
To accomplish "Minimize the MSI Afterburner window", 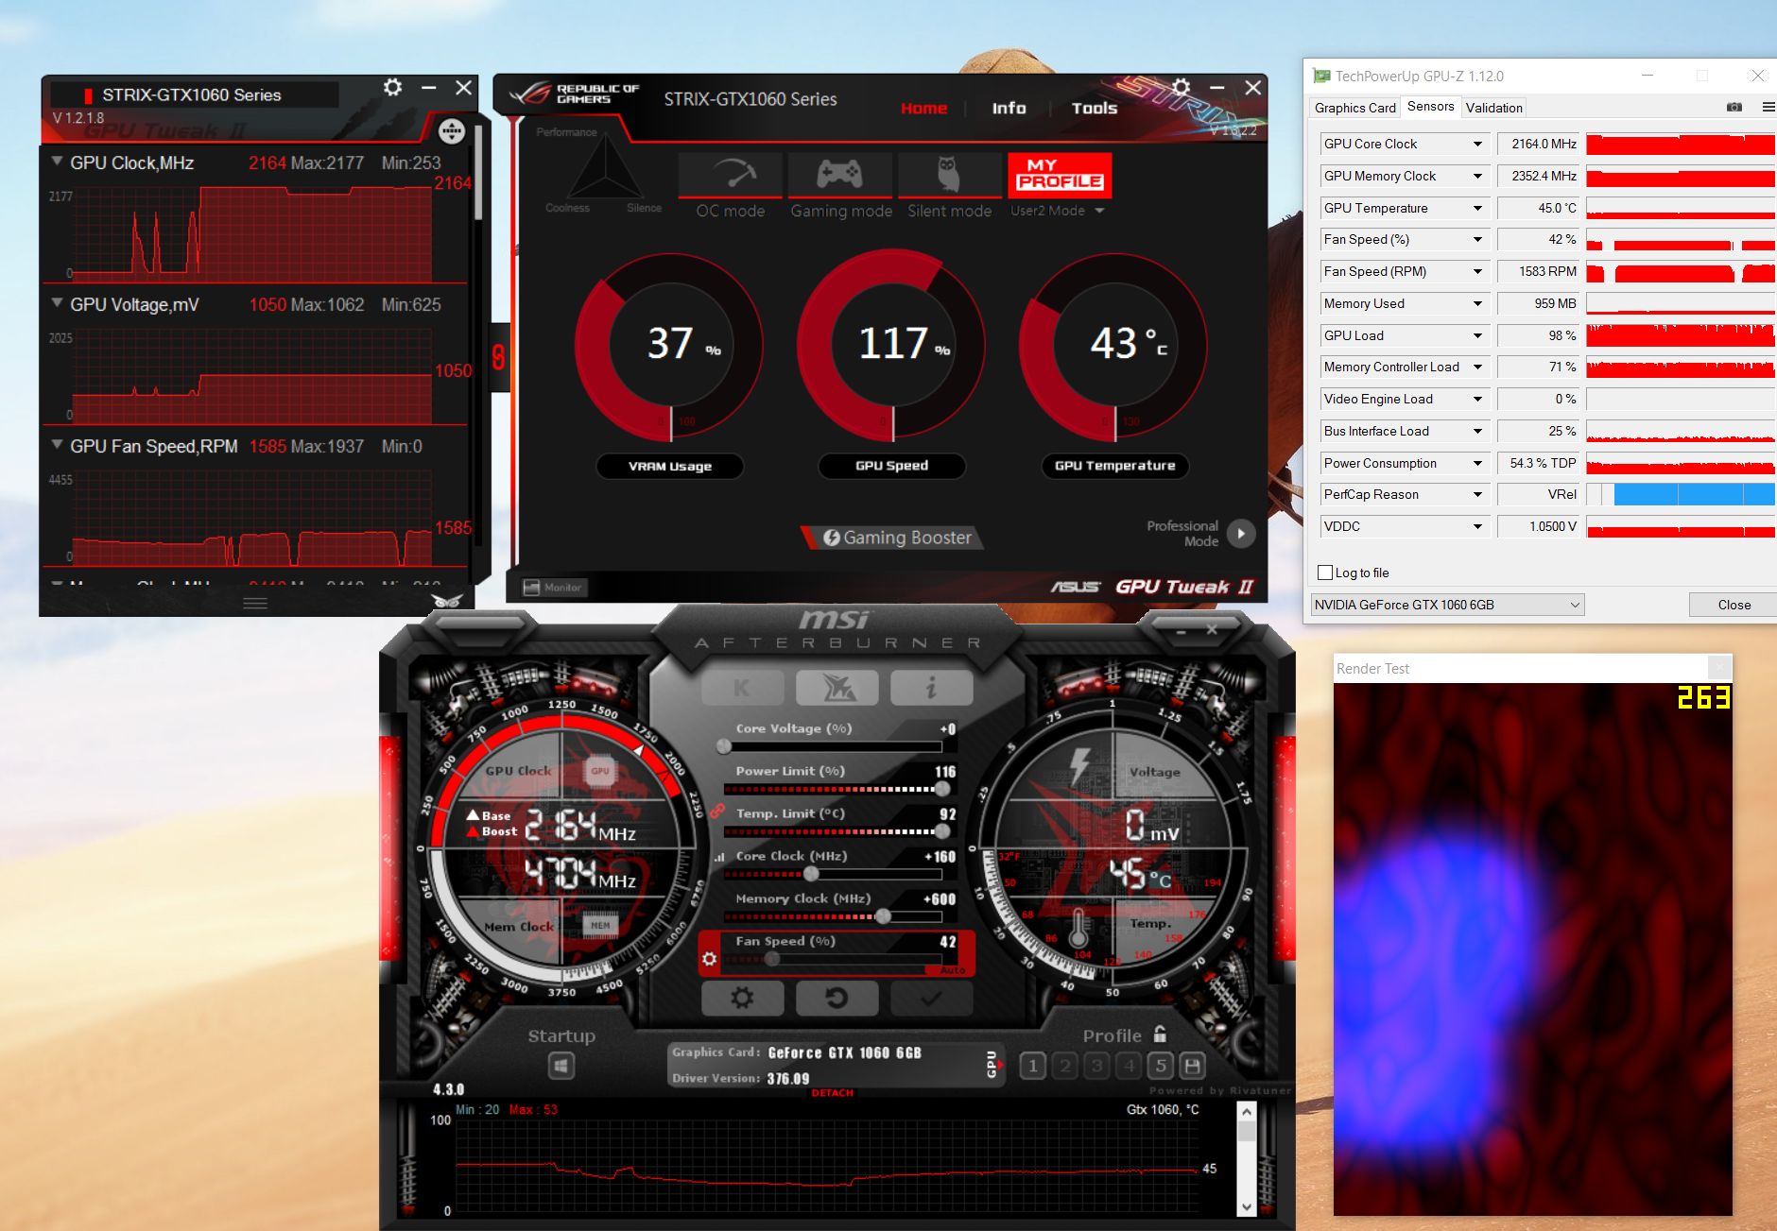I will click(x=1182, y=630).
